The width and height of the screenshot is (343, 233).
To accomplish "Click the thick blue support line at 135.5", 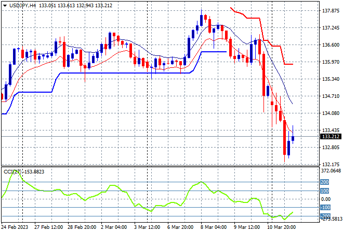I will pos(125,73).
